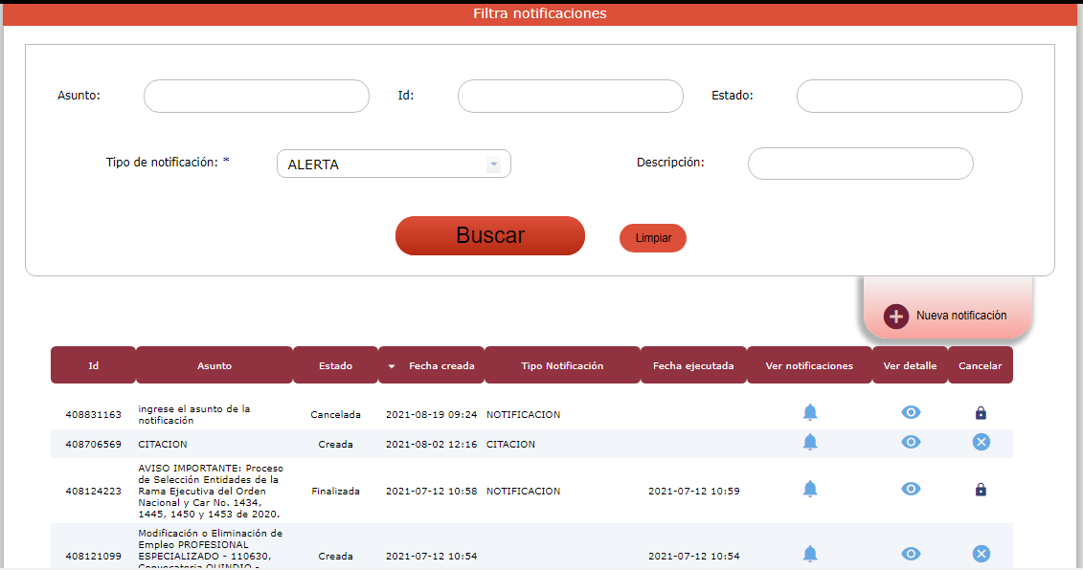1083x570 pixels.
Task: Click the lock icon for Finalizada notification 408124223
Action: point(981,490)
